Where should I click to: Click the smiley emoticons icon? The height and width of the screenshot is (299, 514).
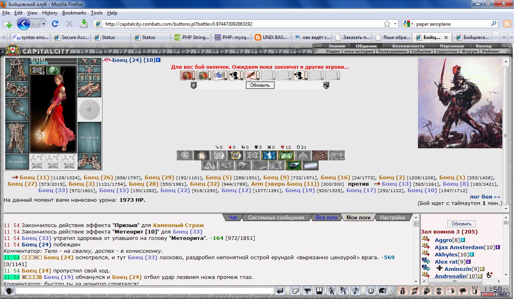click(371, 291)
